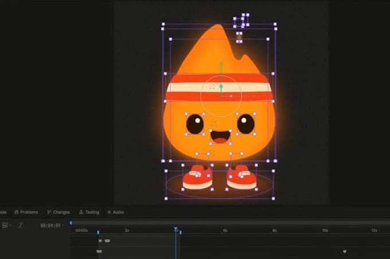Switch to the Changes tab
390x259 pixels.
(x=58, y=212)
